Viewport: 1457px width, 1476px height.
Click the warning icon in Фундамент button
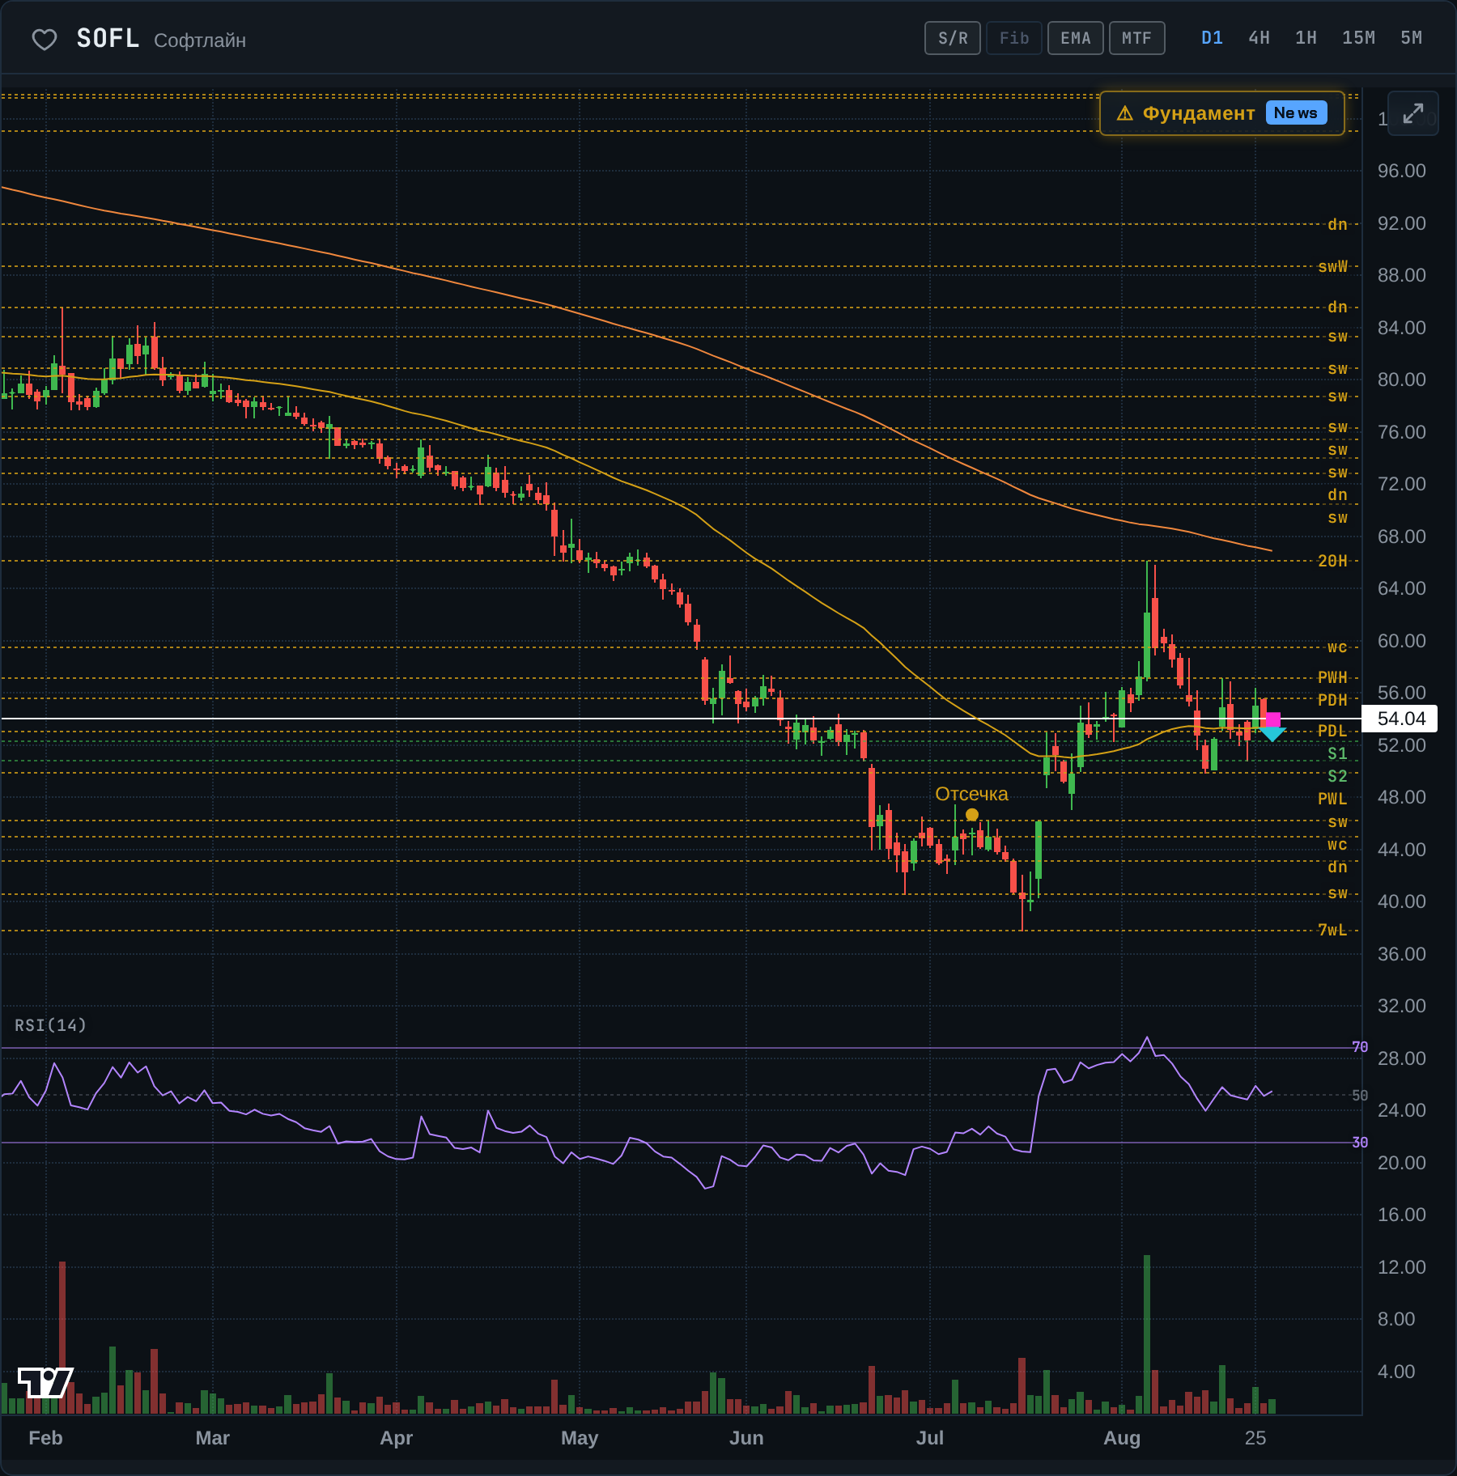click(1125, 113)
